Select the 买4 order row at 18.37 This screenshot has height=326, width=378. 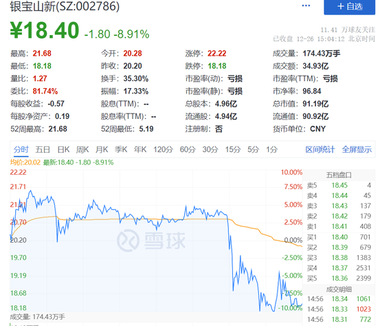coord(339,268)
